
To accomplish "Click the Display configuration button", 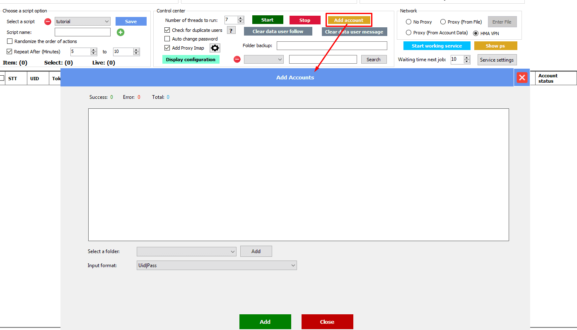I will pyautogui.click(x=191, y=60).
